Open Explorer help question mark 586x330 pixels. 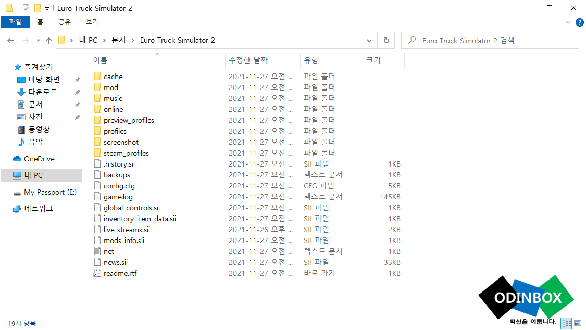[x=579, y=22]
